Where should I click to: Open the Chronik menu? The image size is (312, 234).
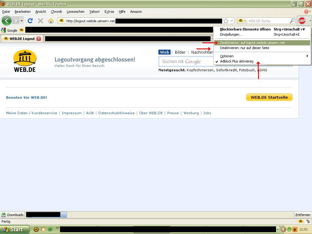point(56,12)
